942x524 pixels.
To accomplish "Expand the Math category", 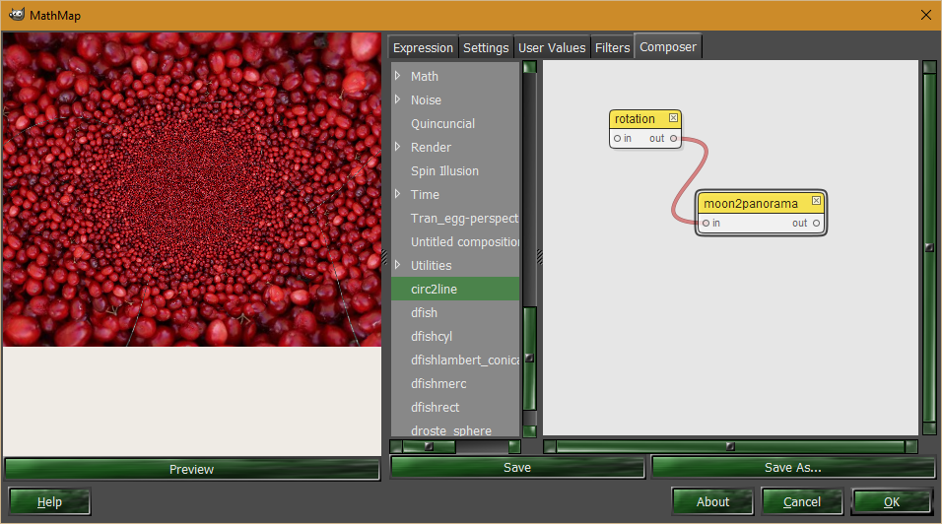I will (x=398, y=76).
